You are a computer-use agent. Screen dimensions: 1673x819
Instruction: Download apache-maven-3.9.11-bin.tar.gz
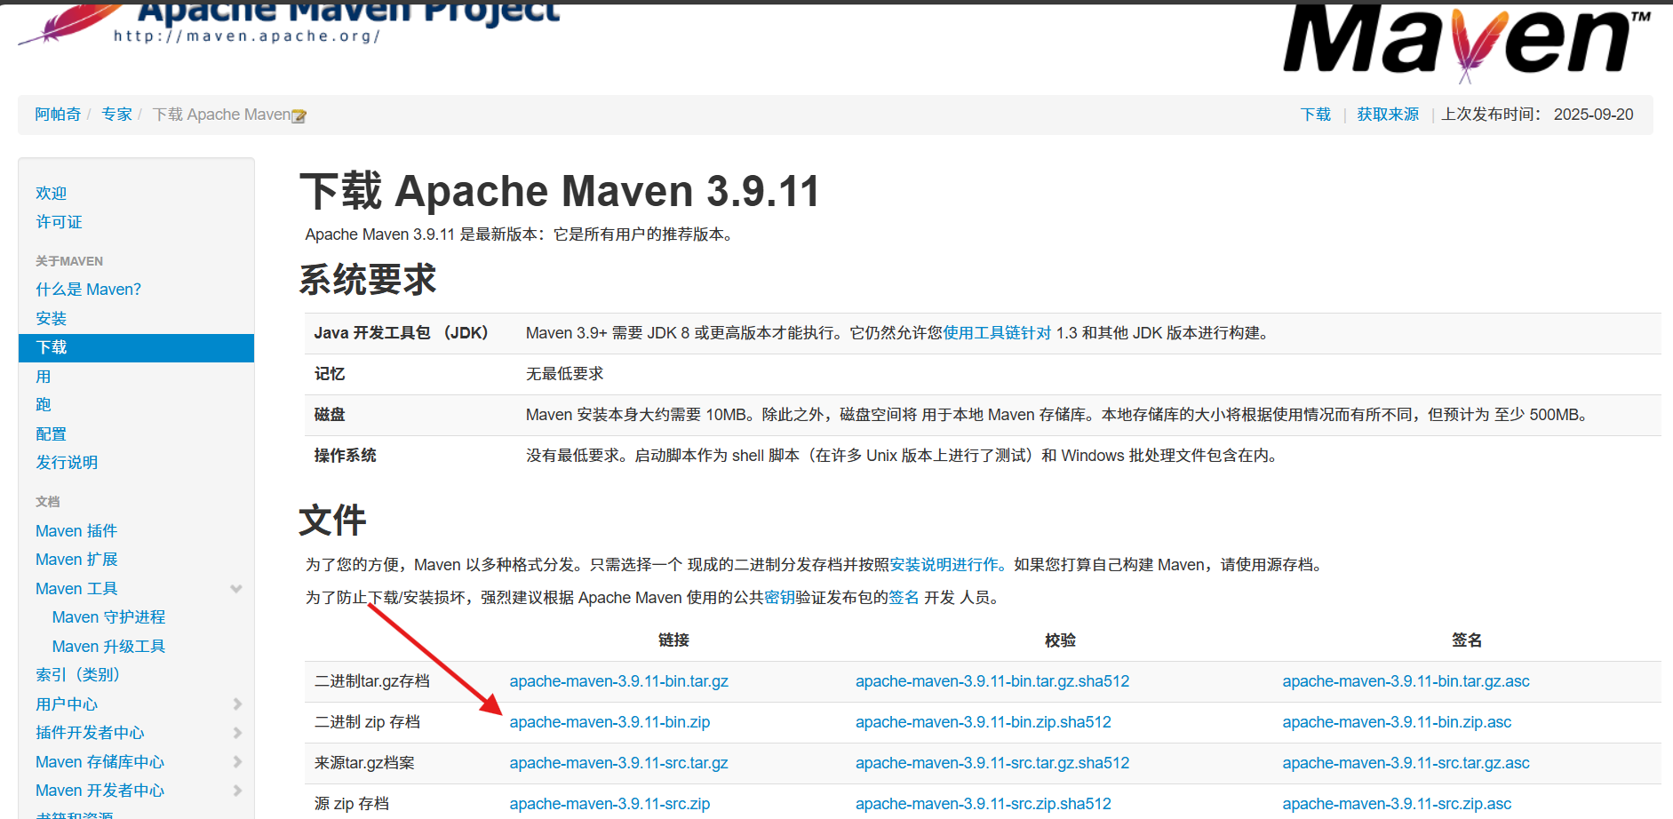coord(618,681)
